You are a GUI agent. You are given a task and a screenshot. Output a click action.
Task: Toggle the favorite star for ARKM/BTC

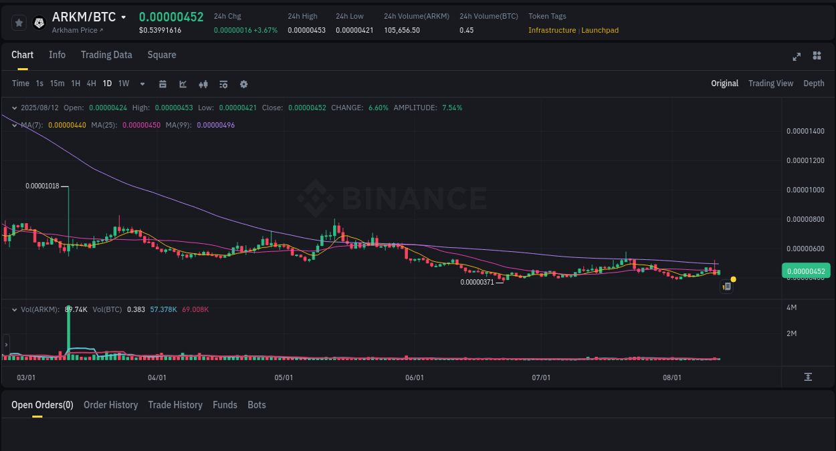point(19,22)
